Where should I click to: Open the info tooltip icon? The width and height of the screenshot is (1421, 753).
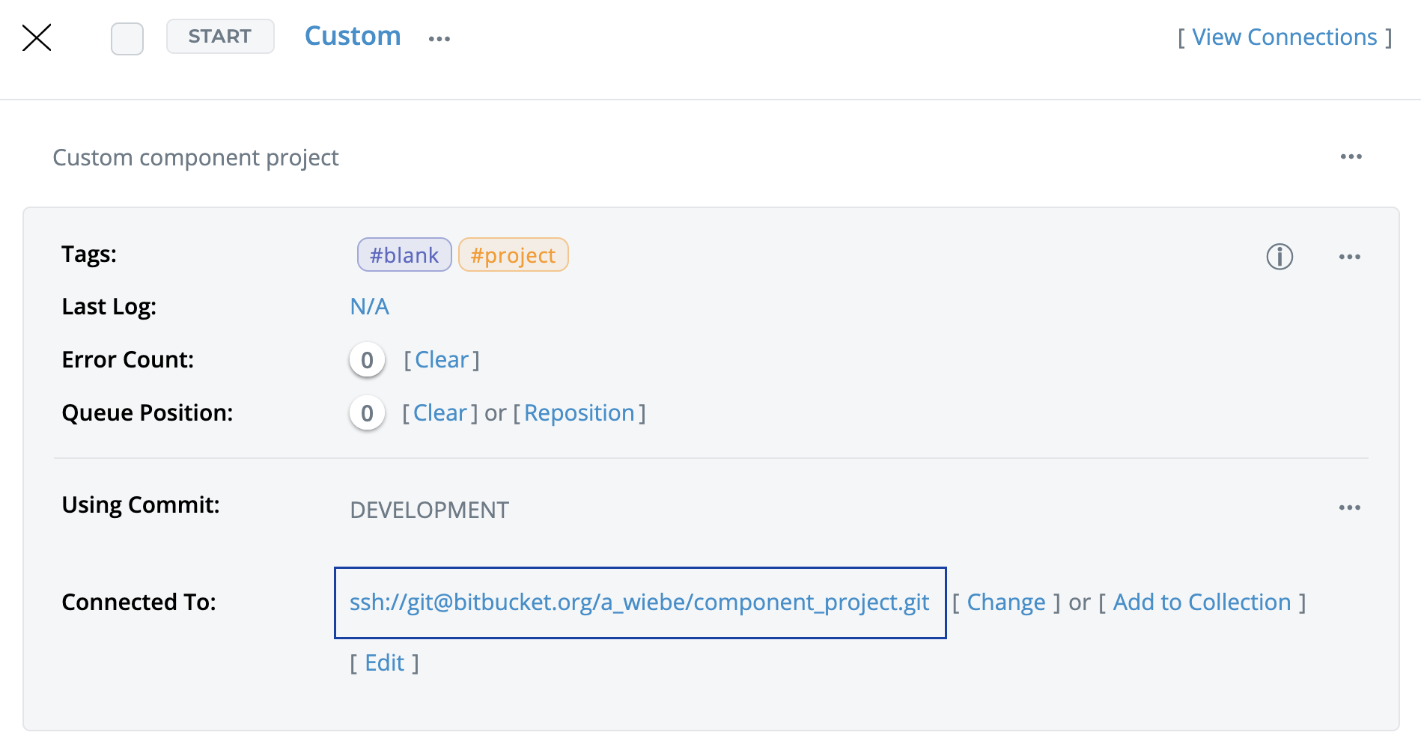pos(1279,257)
